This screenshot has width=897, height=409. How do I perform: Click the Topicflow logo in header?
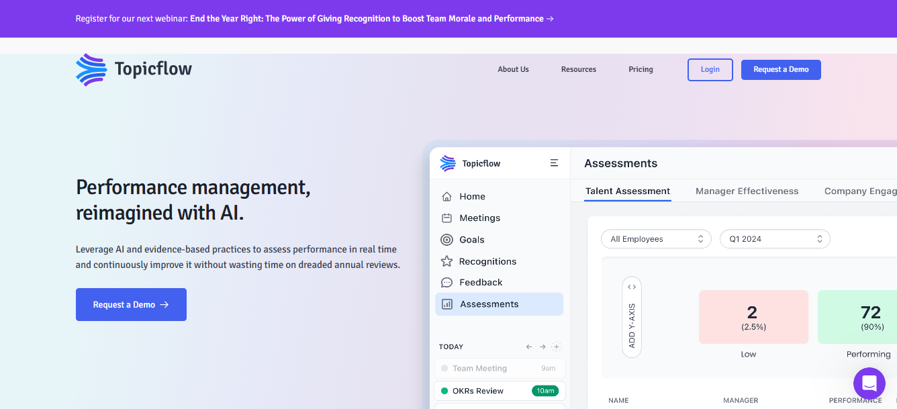pos(134,69)
